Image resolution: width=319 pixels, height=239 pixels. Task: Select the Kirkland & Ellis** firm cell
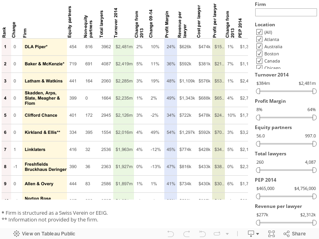[x=45, y=132]
